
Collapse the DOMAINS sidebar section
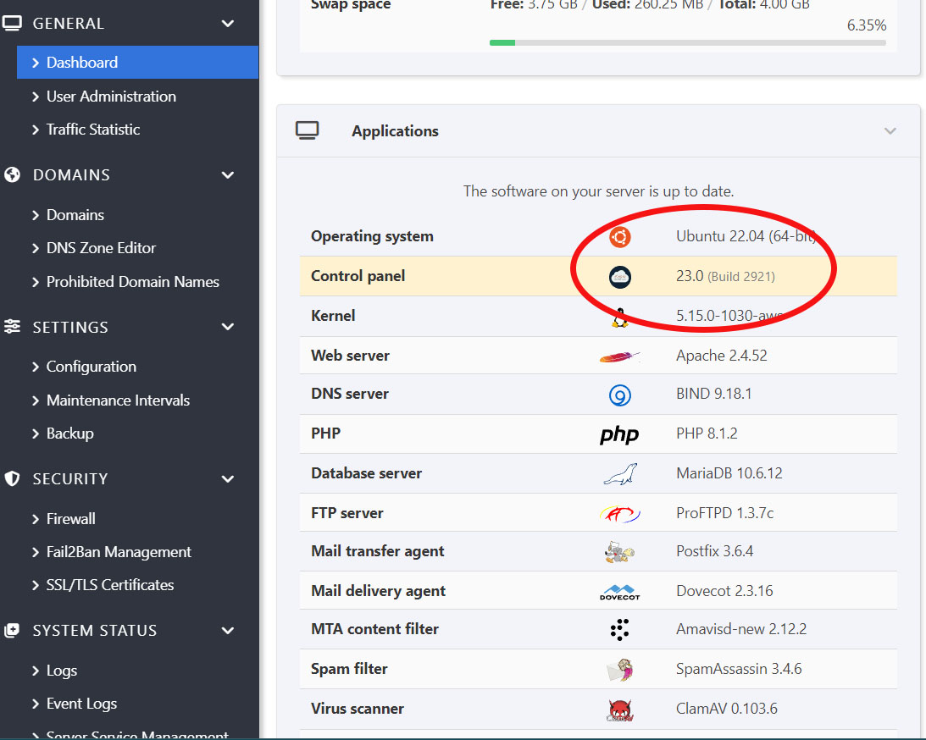click(x=227, y=175)
